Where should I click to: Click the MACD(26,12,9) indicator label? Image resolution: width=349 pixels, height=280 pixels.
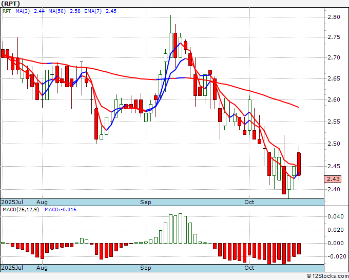(21, 210)
